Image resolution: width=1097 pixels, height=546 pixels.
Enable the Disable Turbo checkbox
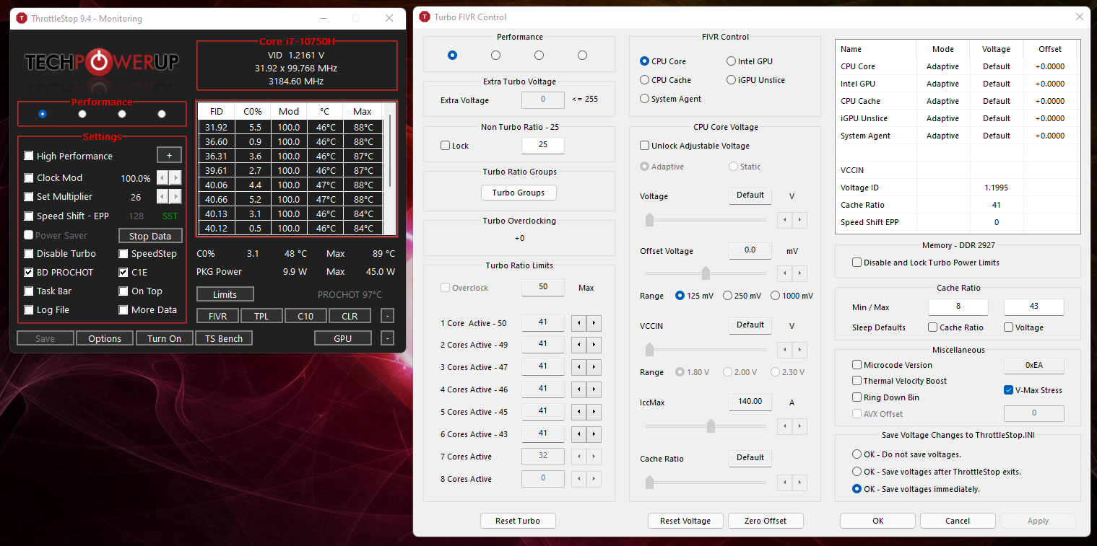coord(29,254)
